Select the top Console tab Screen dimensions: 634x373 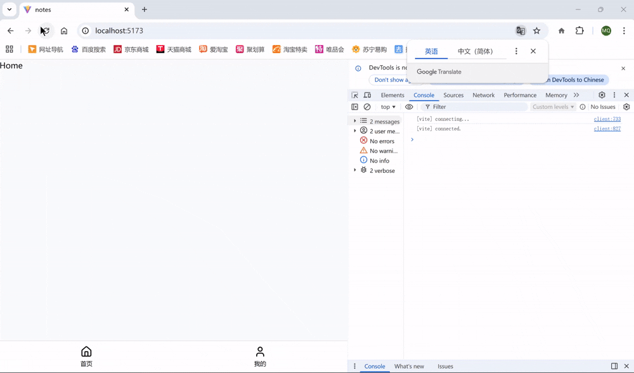point(424,95)
